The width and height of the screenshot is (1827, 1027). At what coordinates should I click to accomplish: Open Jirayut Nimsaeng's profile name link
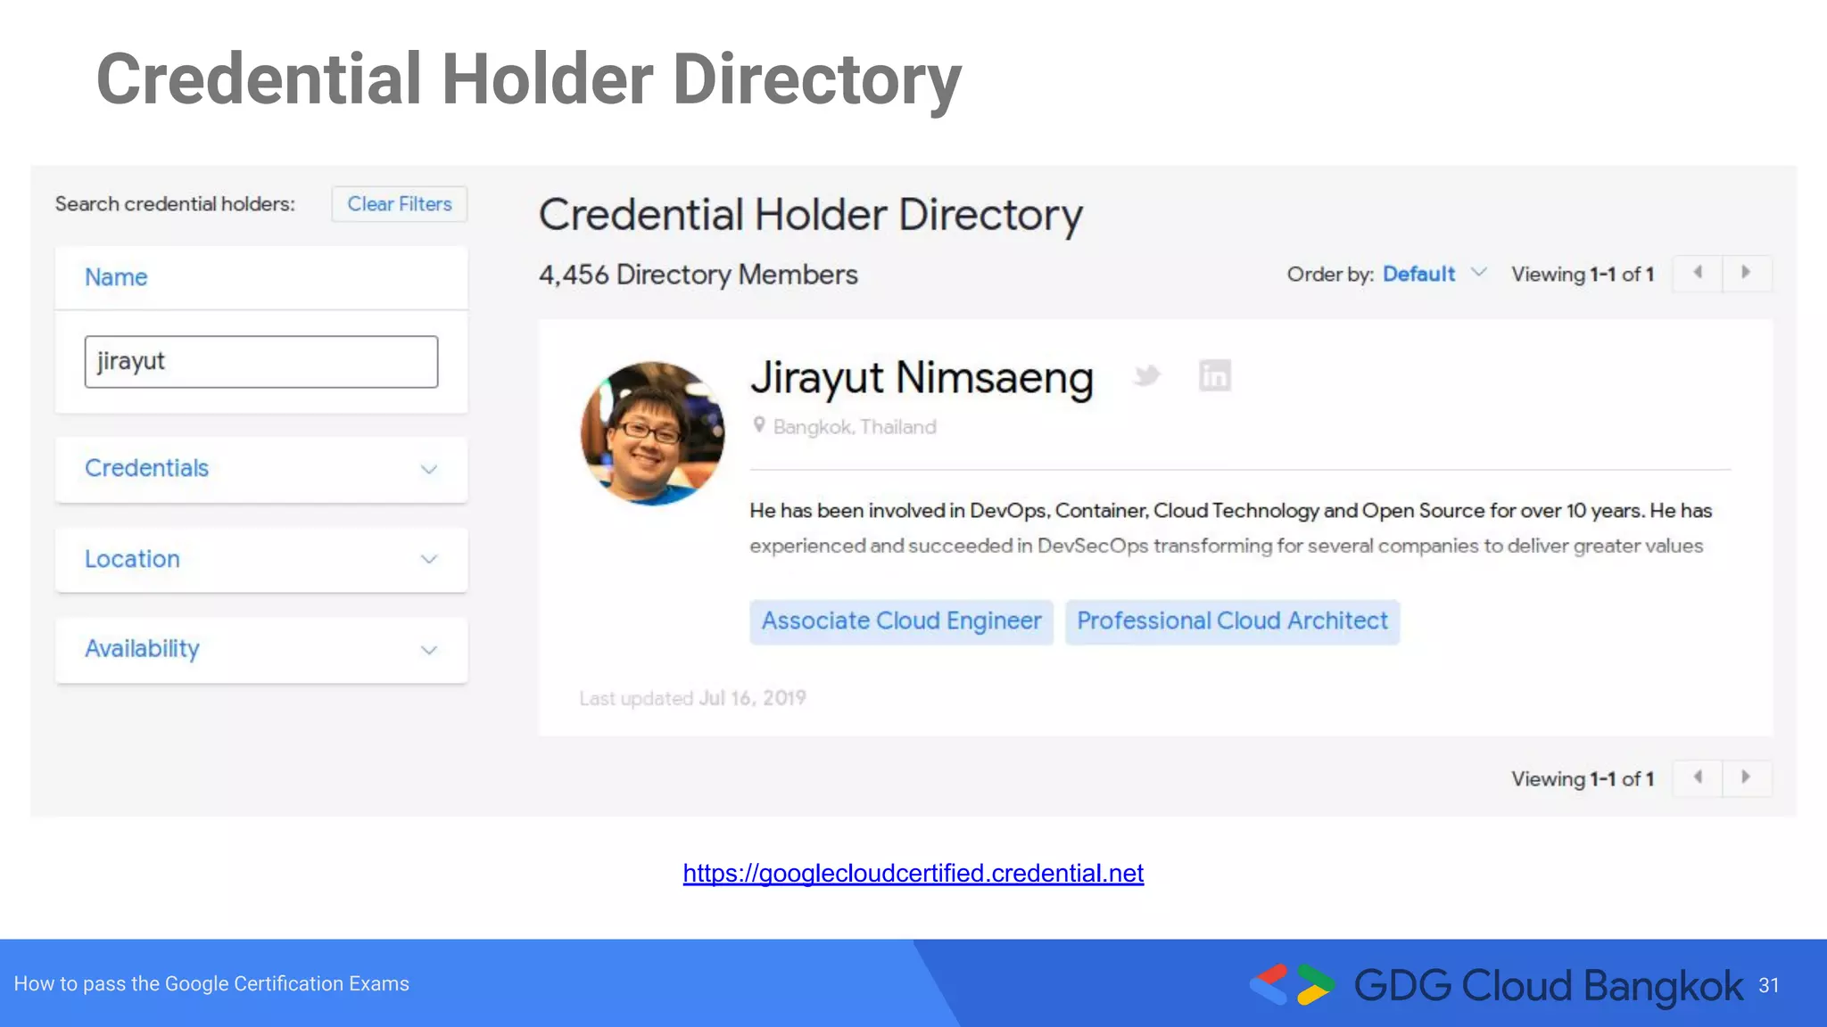point(922,377)
